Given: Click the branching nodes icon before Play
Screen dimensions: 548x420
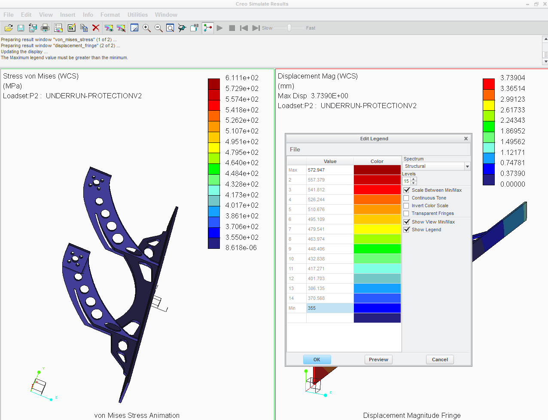Looking at the screenshot, I should (208, 28).
